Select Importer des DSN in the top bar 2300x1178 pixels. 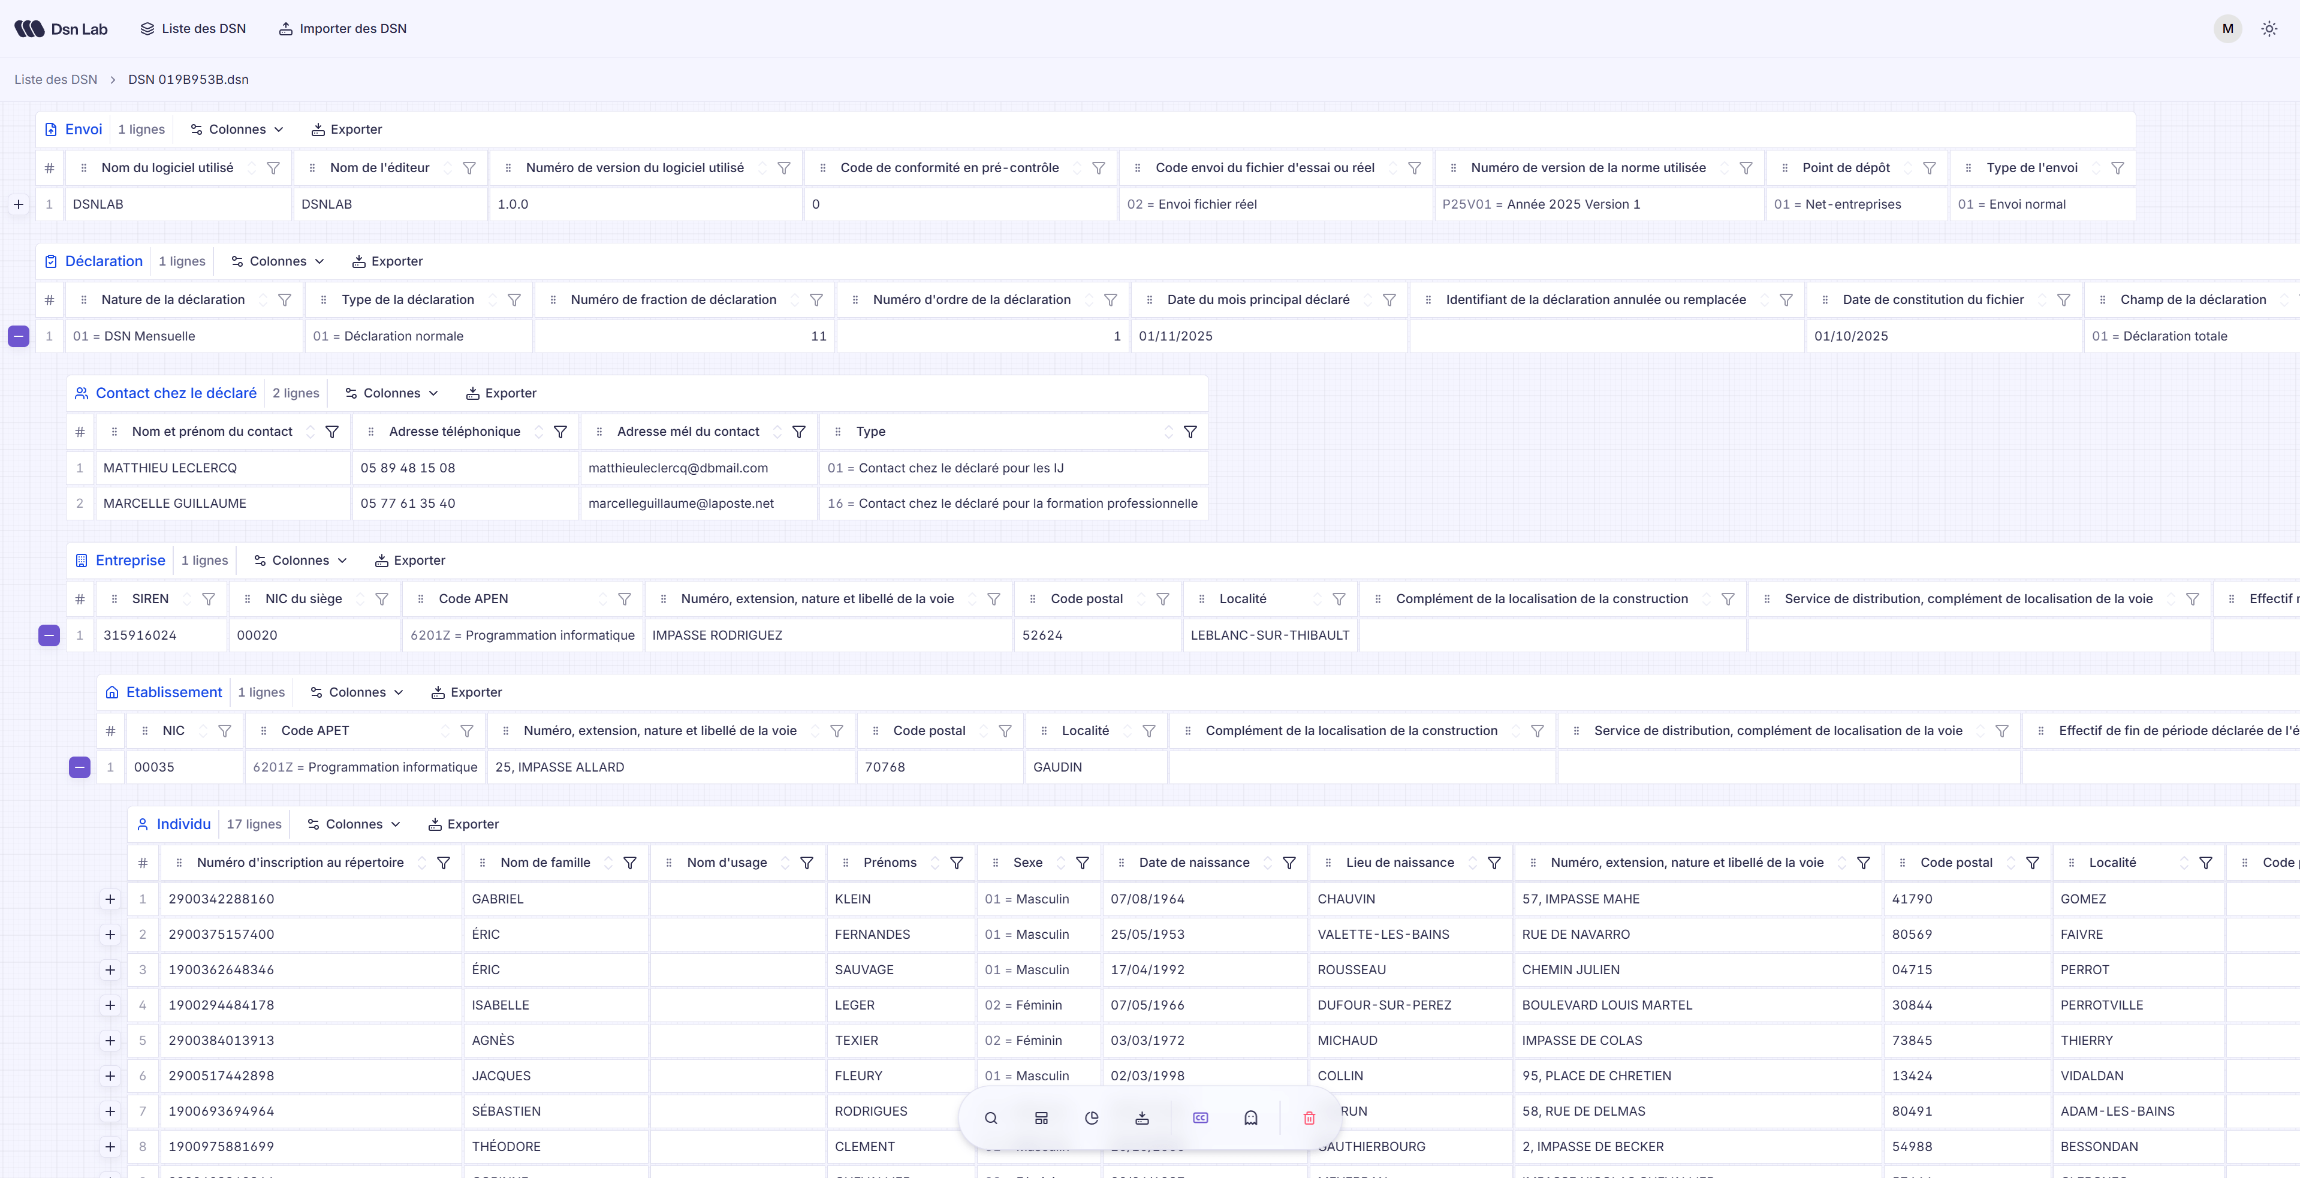pyautogui.click(x=342, y=28)
